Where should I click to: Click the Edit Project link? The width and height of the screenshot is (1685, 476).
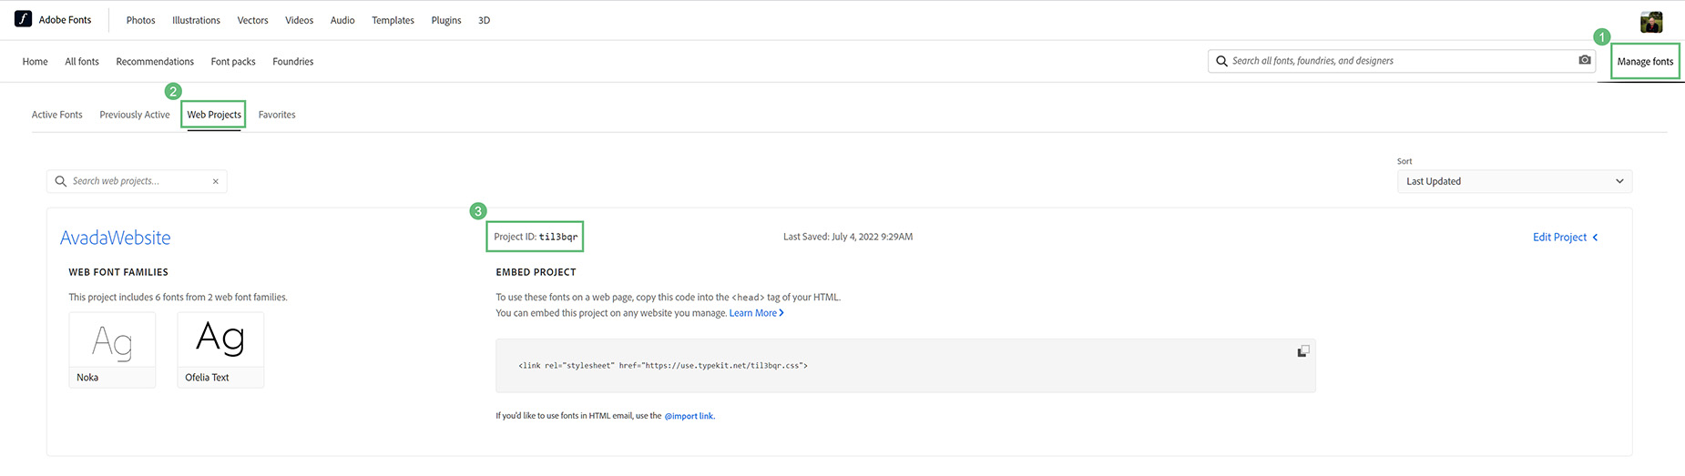point(1559,238)
